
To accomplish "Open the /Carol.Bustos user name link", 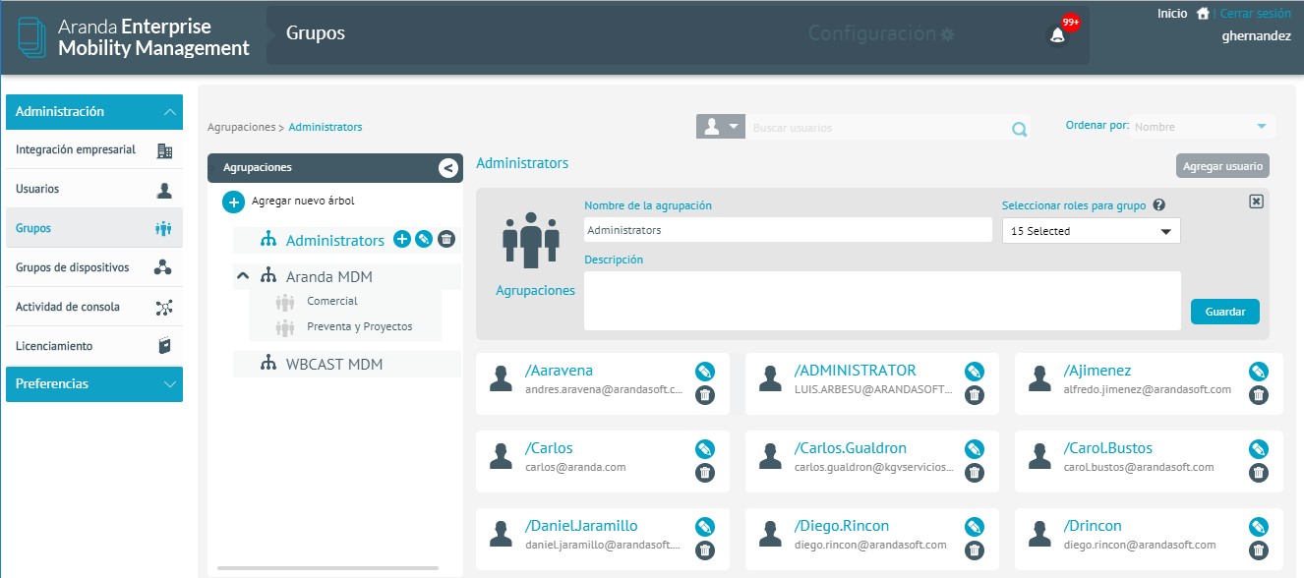I will click(1108, 449).
